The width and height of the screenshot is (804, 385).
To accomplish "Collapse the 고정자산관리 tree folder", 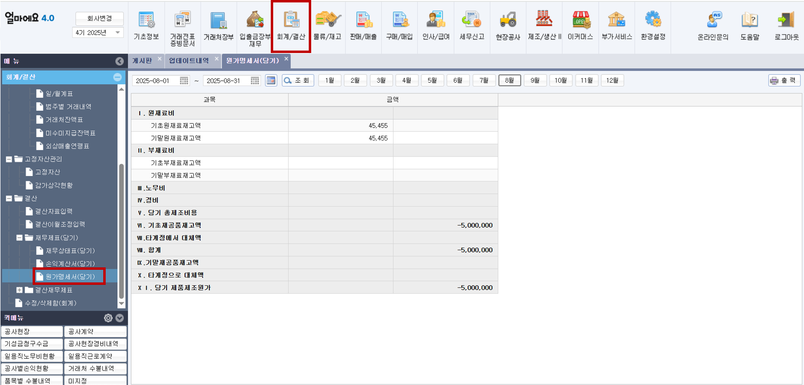I will (9, 159).
